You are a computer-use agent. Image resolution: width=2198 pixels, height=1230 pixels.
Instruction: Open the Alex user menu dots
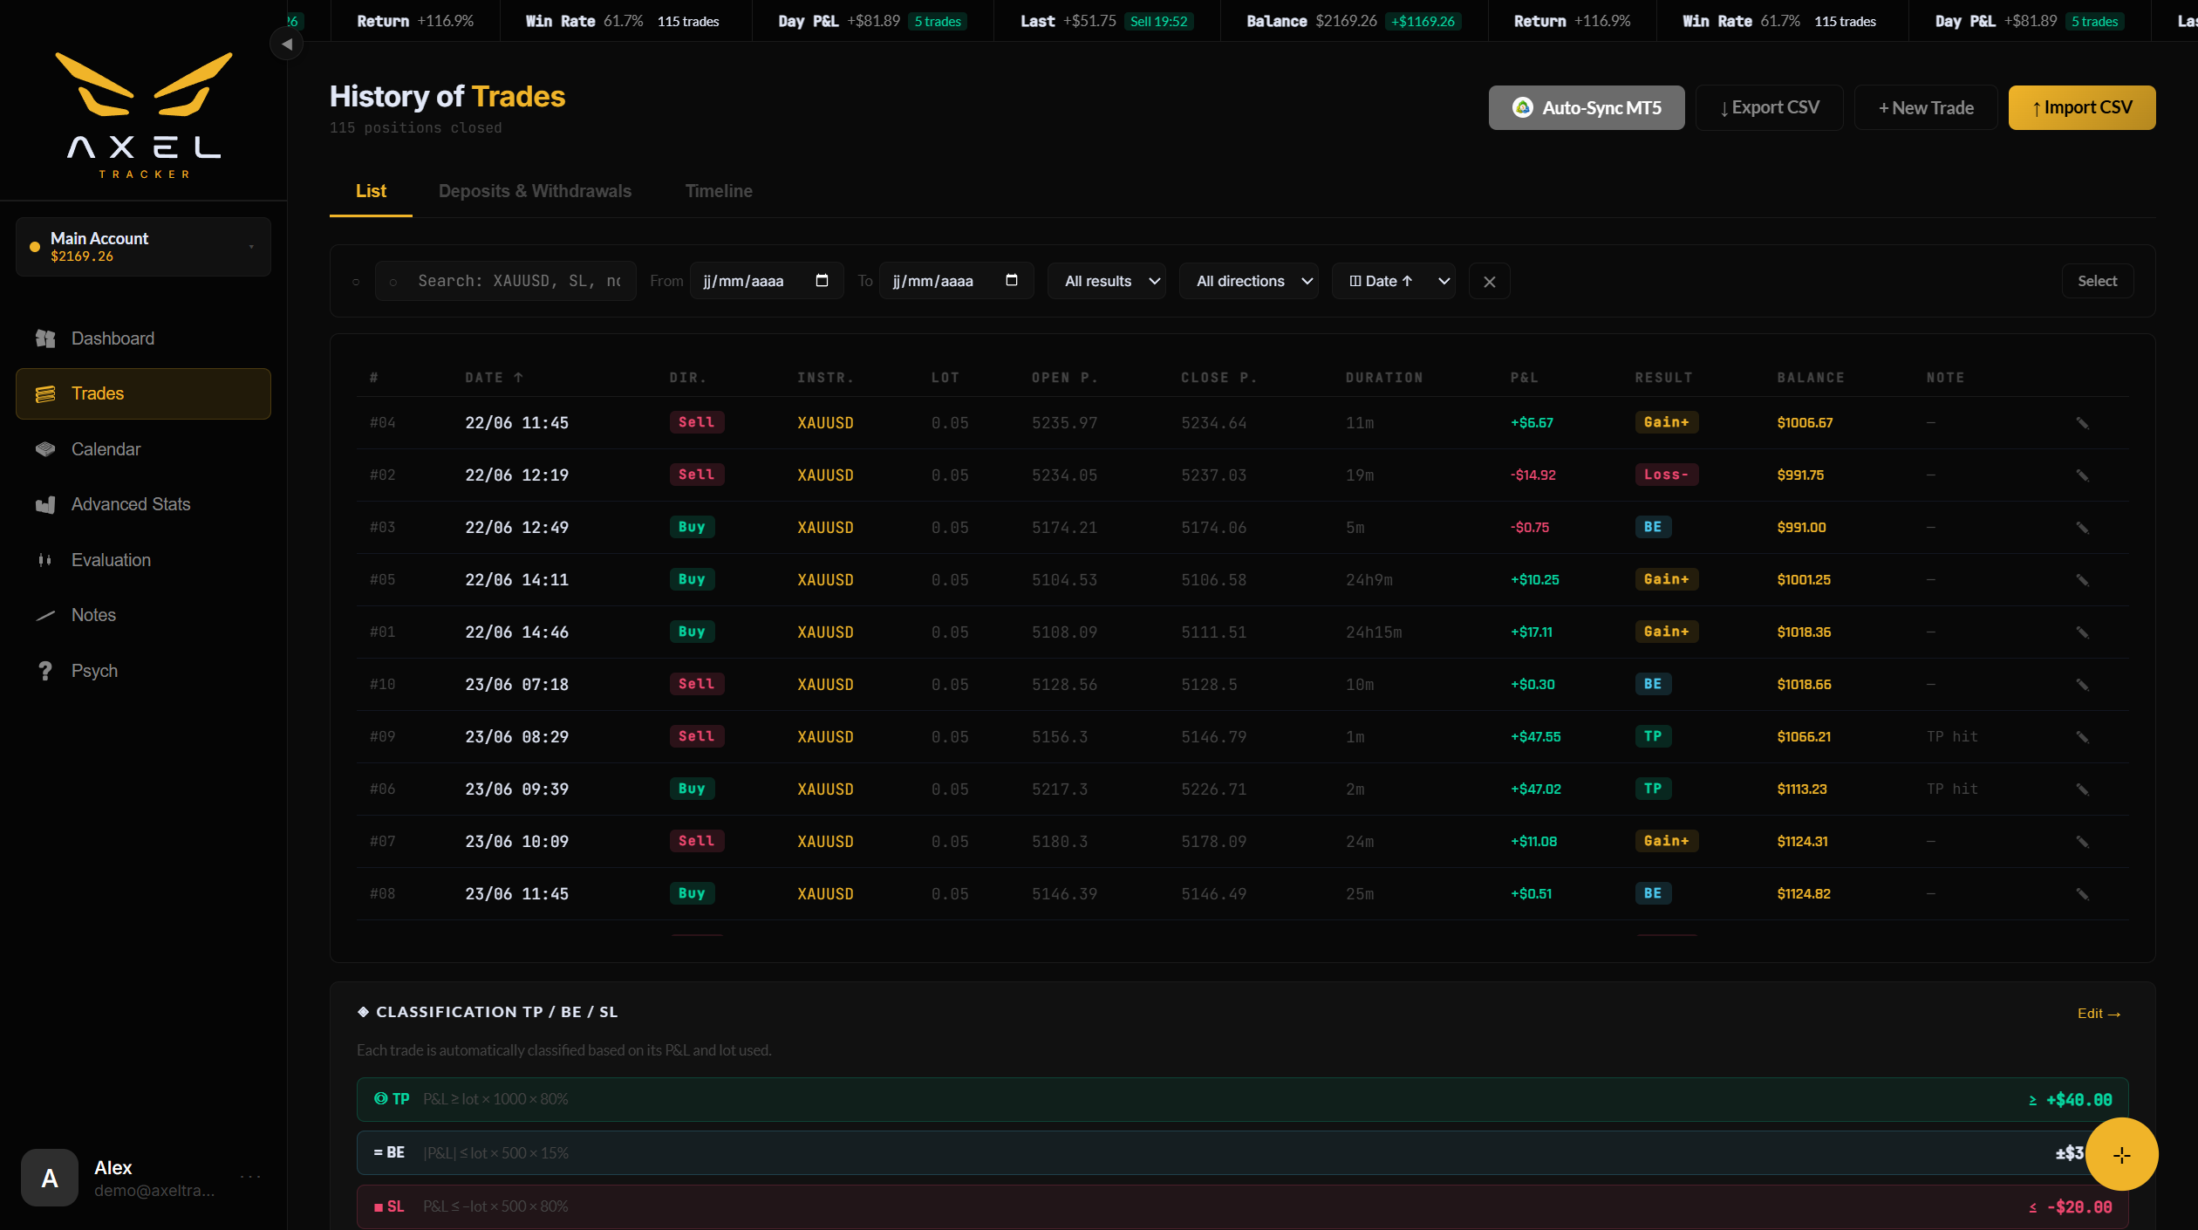[250, 1177]
